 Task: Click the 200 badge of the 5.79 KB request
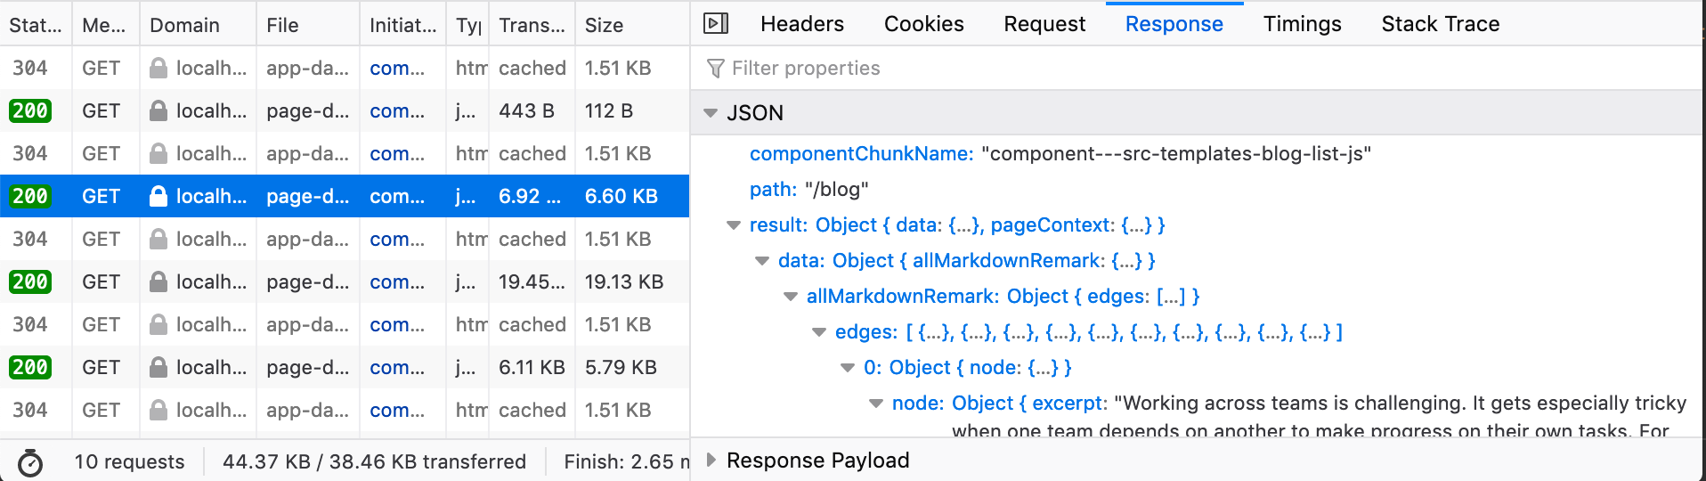click(30, 367)
